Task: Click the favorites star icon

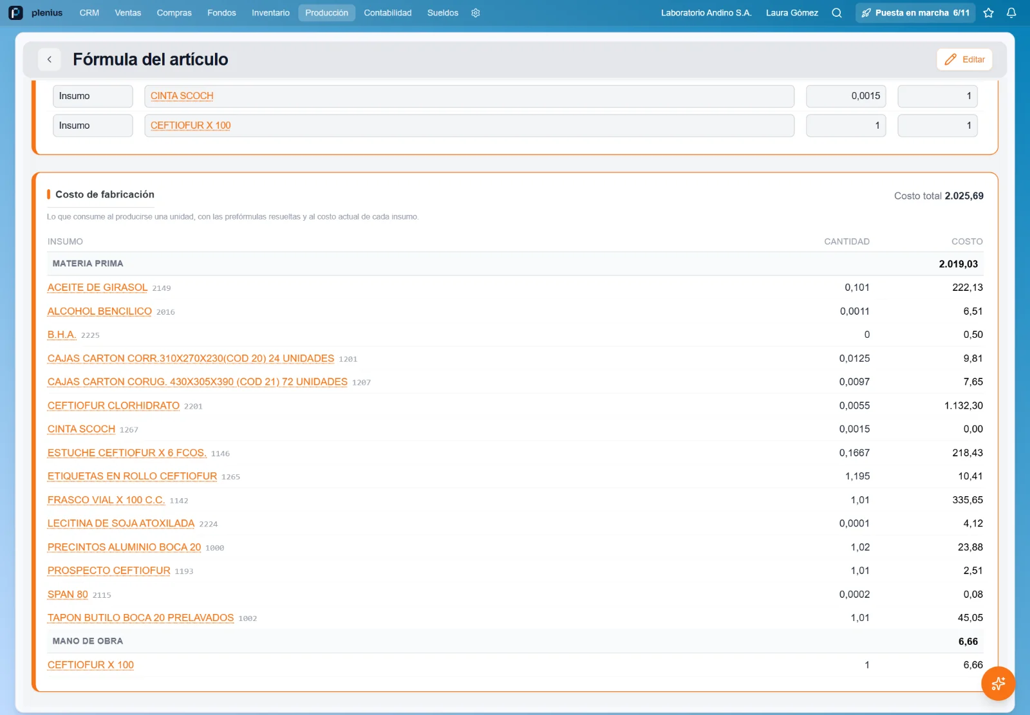Action: 989,13
